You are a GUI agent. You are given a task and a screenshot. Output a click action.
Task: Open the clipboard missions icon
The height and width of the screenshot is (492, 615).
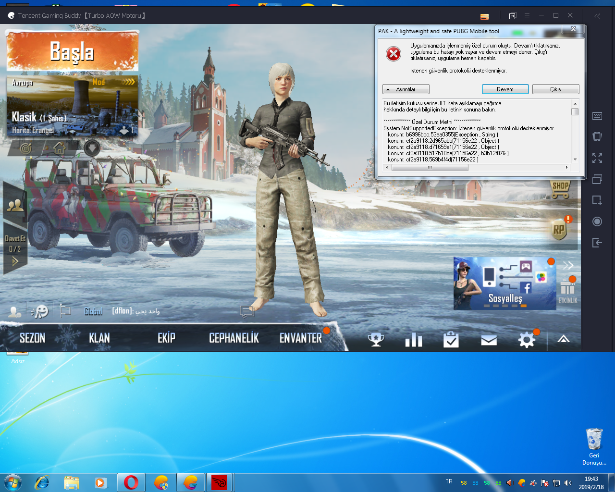tap(451, 339)
